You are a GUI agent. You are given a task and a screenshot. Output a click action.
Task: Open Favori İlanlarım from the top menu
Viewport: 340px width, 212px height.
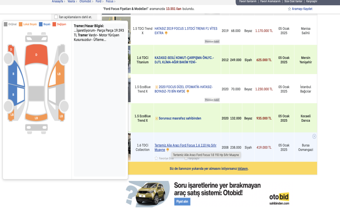(x=248, y=2)
